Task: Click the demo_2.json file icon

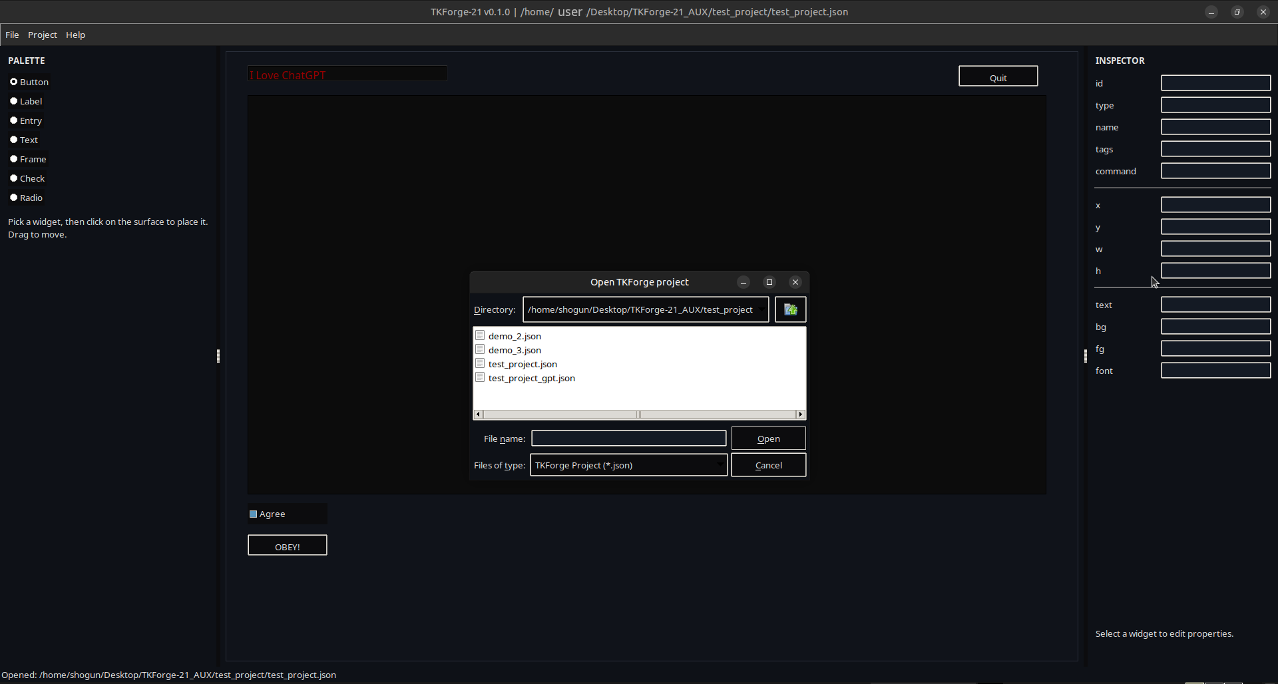Action: [x=480, y=335]
